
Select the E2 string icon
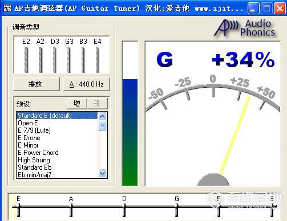[x=26, y=60]
